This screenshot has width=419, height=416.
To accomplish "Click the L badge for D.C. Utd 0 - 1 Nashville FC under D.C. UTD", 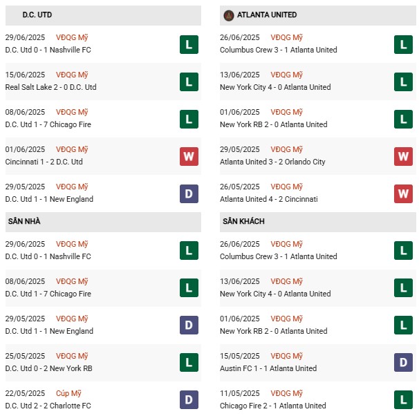I will click(188, 45).
